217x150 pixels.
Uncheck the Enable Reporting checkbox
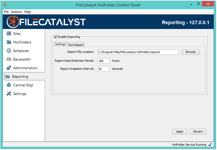pos(55,37)
